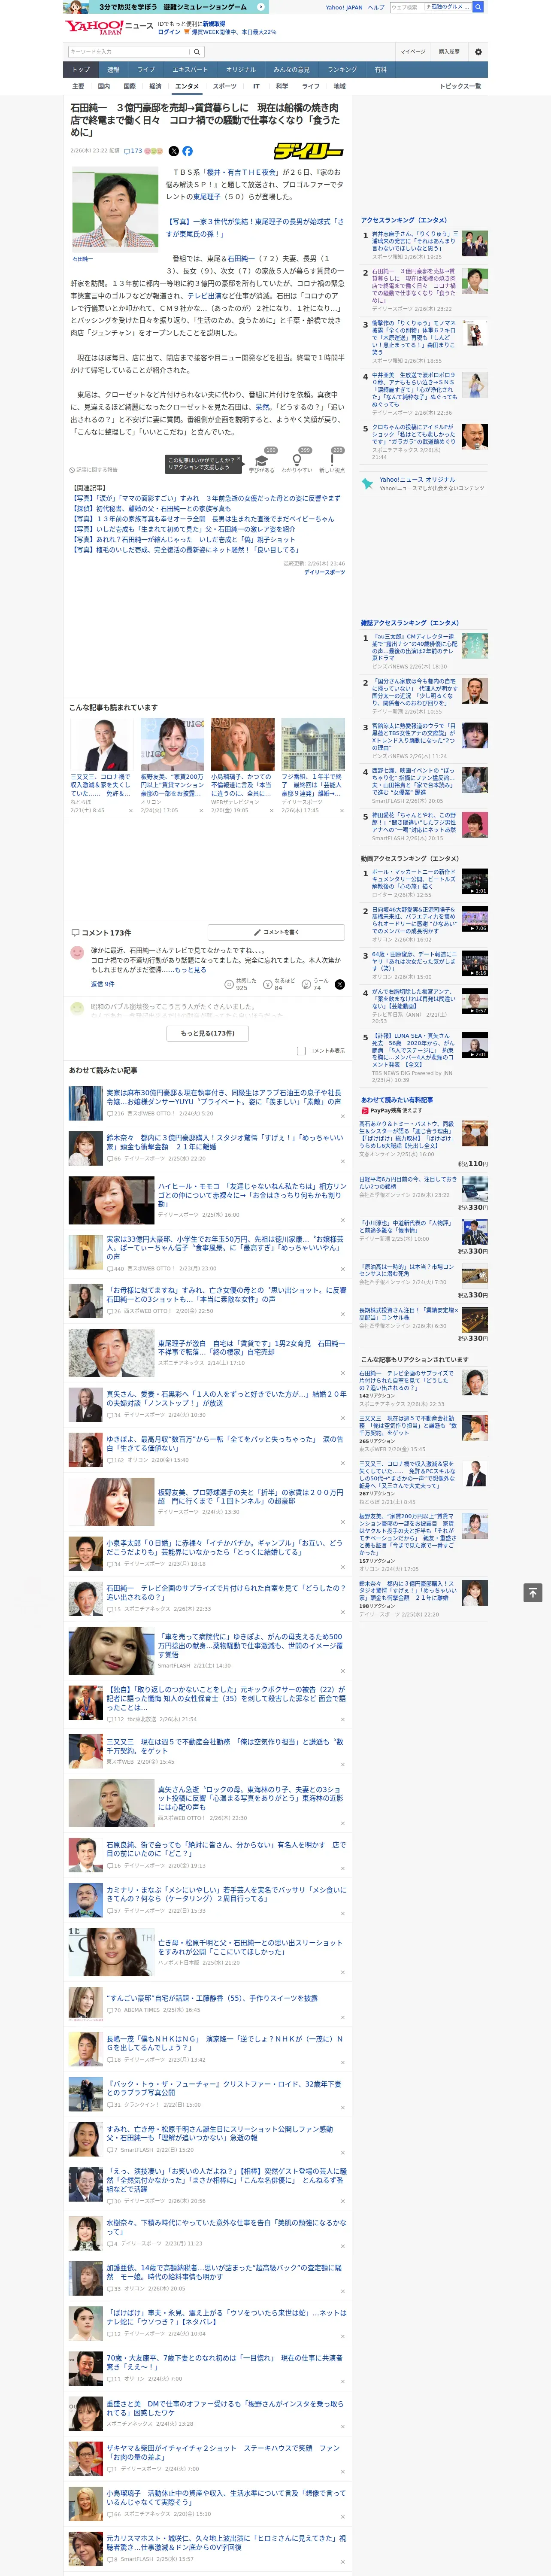
Task: Open article about 麻布30億円豪邸 執事付き
Action: pyautogui.click(x=224, y=1097)
